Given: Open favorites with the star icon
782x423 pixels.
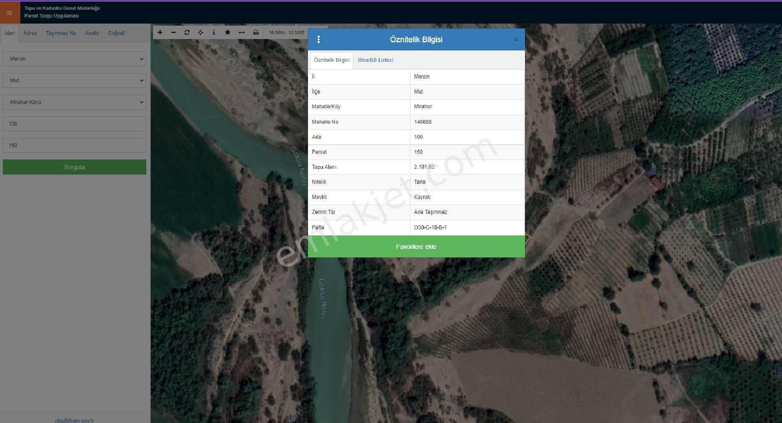Looking at the screenshot, I should 228,33.
